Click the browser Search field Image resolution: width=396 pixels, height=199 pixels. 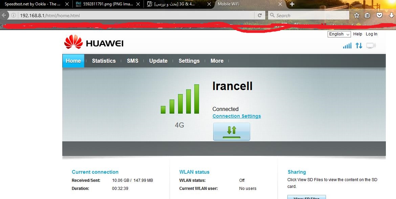(x=308, y=15)
